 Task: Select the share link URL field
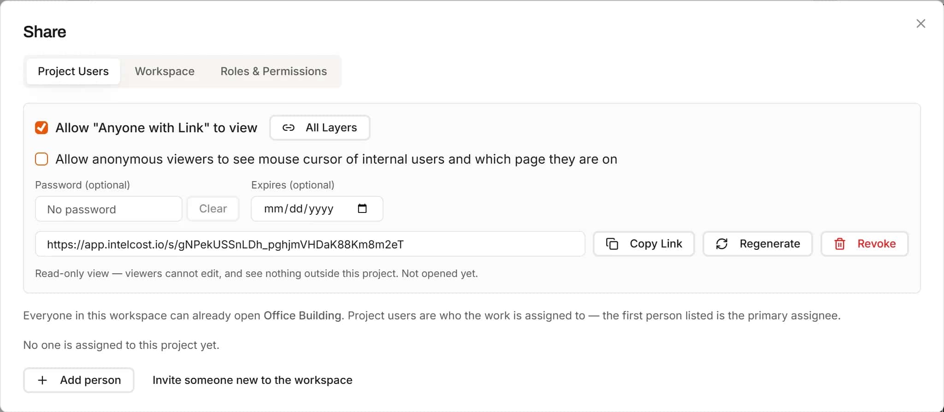pyautogui.click(x=310, y=244)
